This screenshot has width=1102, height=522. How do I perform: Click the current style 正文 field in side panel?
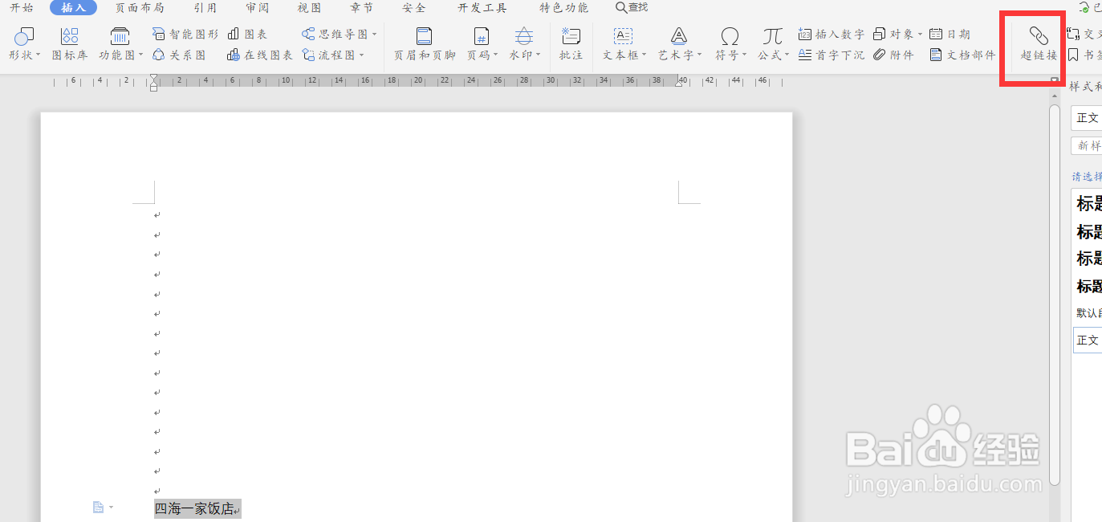pos(1087,118)
